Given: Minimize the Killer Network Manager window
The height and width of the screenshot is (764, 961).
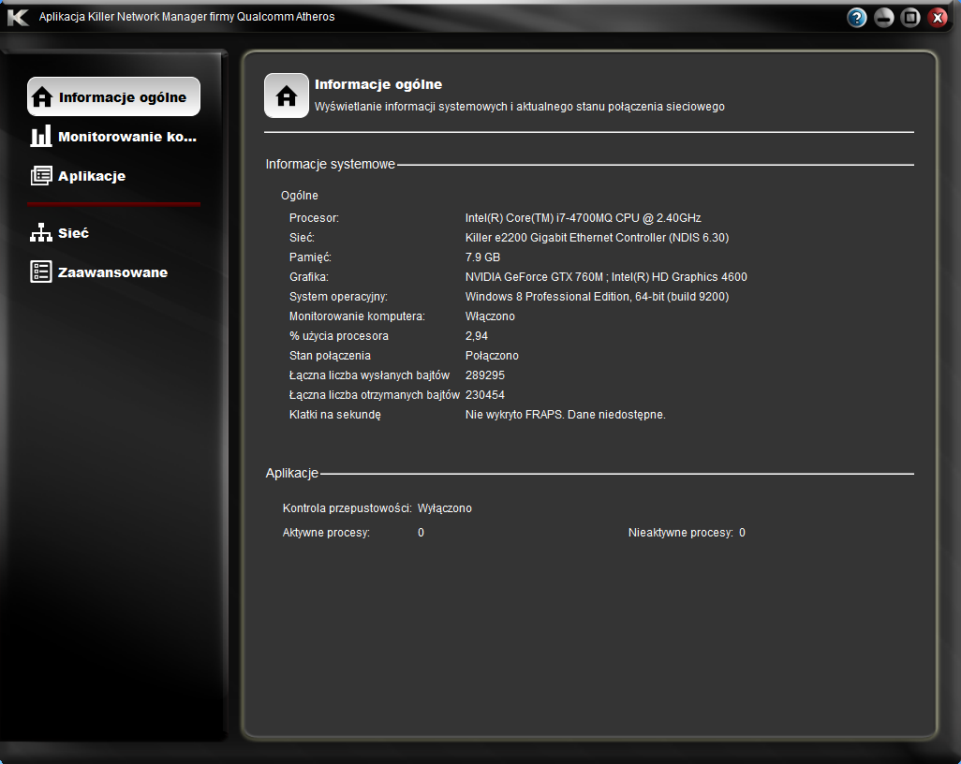Looking at the screenshot, I should click(884, 18).
